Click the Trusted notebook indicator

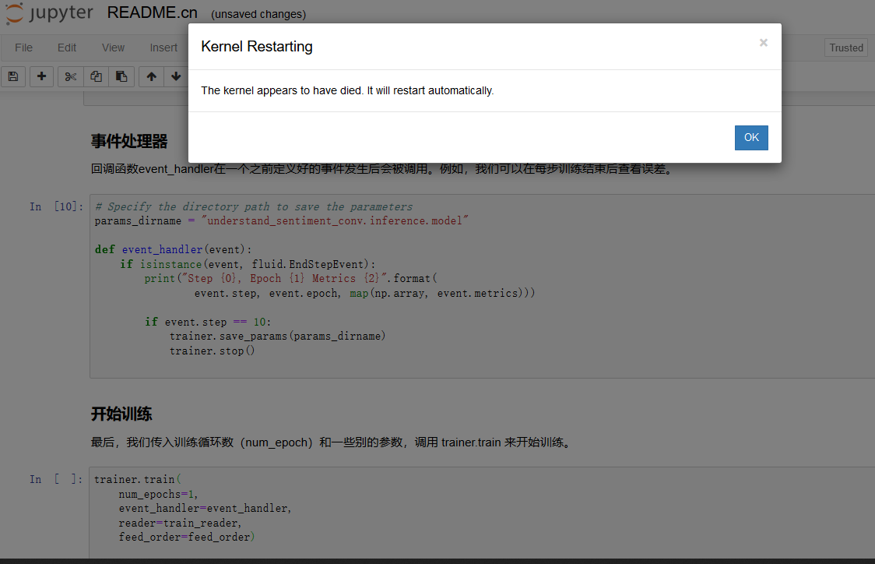click(846, 48)
